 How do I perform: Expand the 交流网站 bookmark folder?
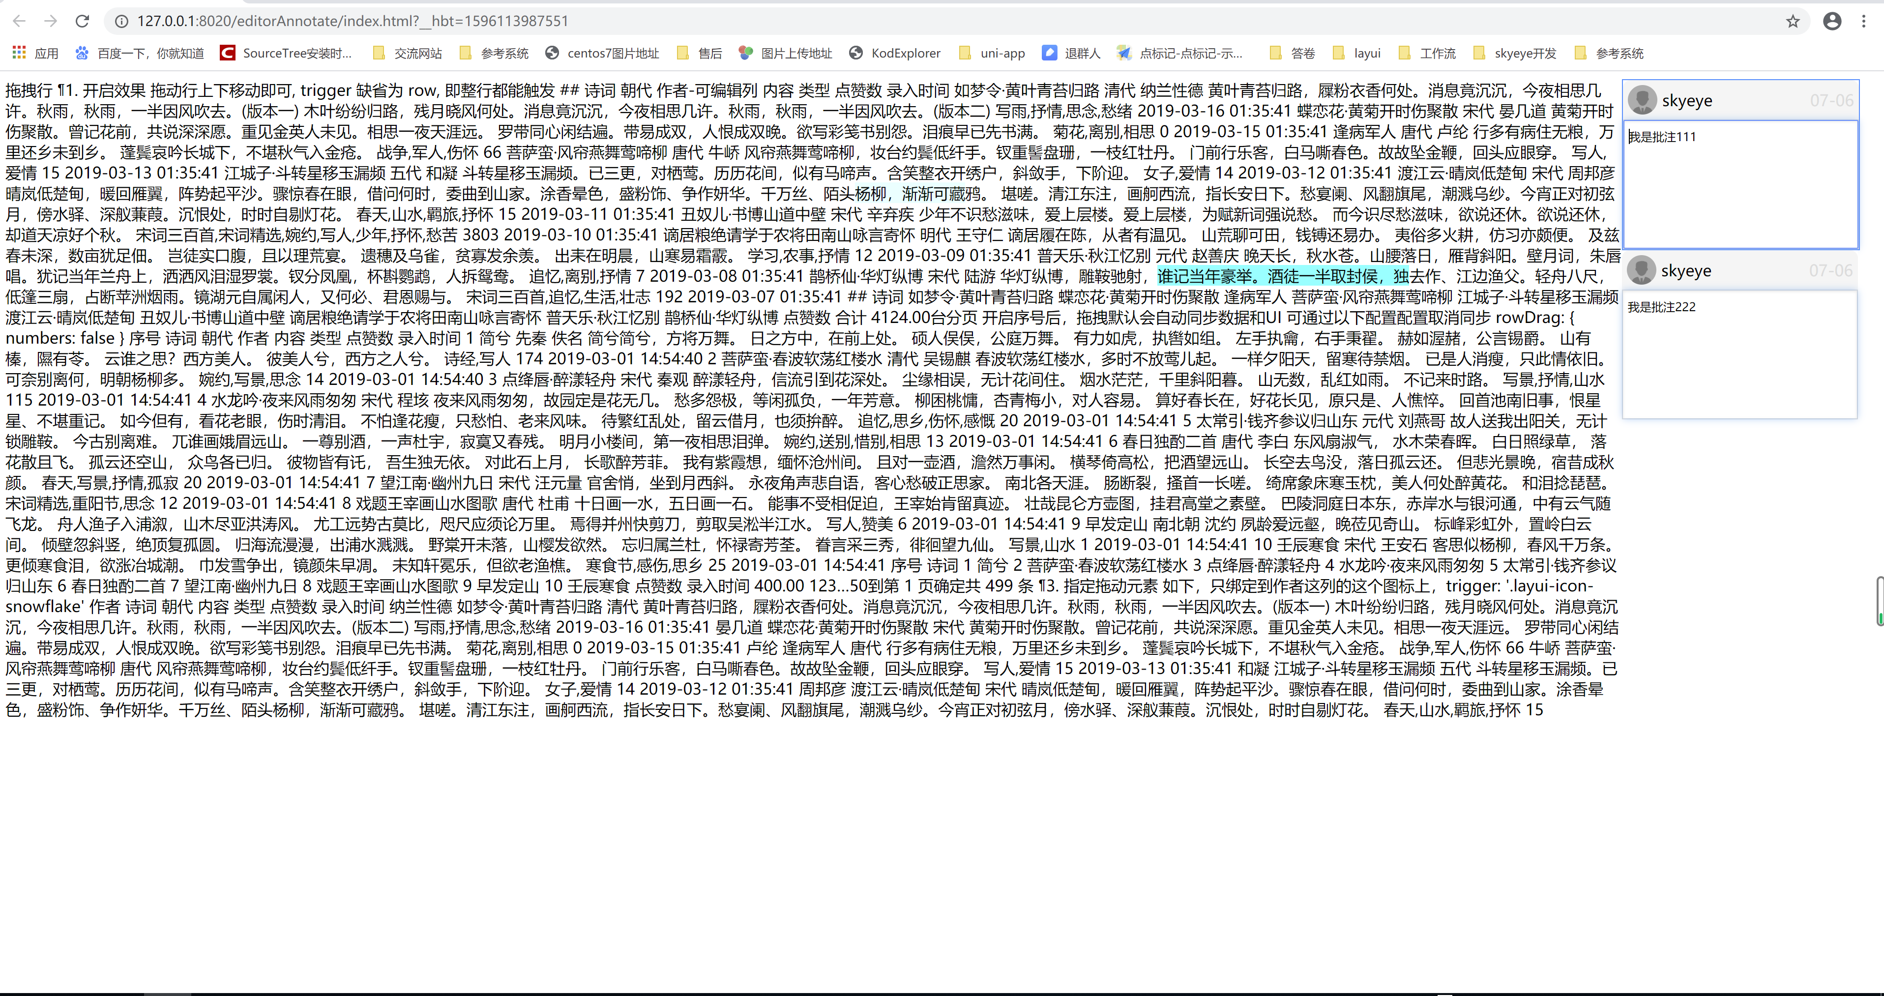[x=408, y=54]
